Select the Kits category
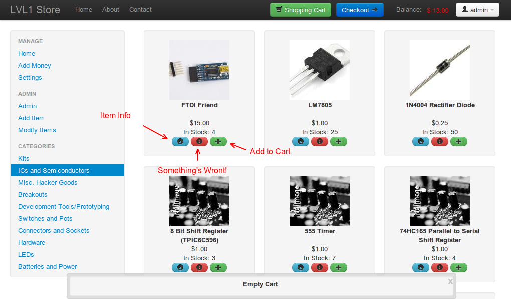 (24, 159)
